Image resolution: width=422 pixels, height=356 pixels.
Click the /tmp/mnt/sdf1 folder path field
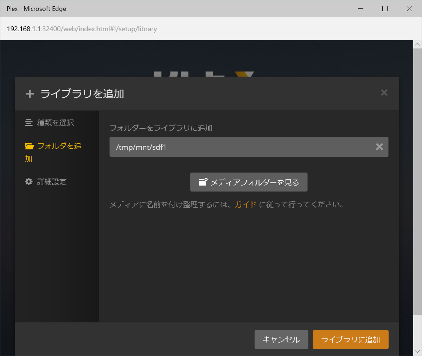[x=239, y=147]
